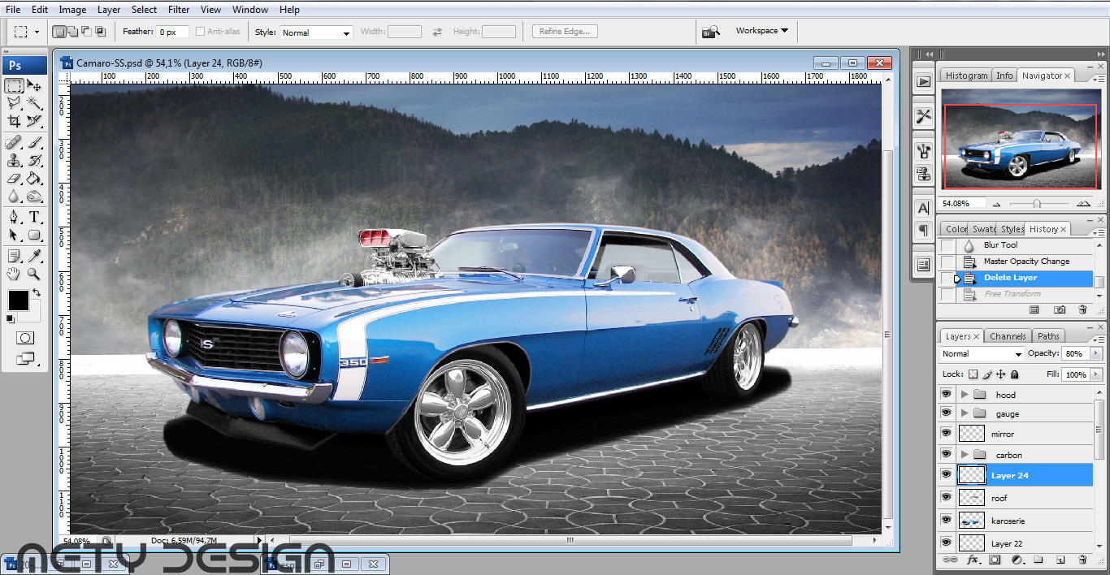1110x575 pixels.
Task: Hide the hood layer group
Action: point(946,394)
